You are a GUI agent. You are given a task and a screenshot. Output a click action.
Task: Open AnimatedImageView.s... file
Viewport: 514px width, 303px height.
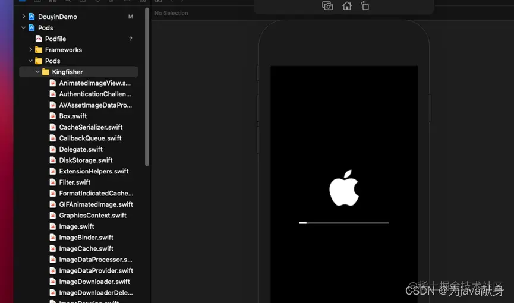pyautogui.click(x=94, y=83)
